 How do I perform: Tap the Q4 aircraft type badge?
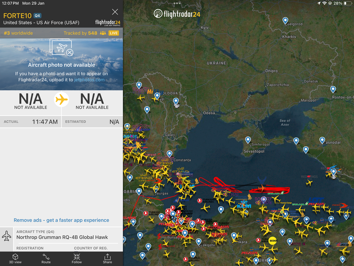click(37, 16)
